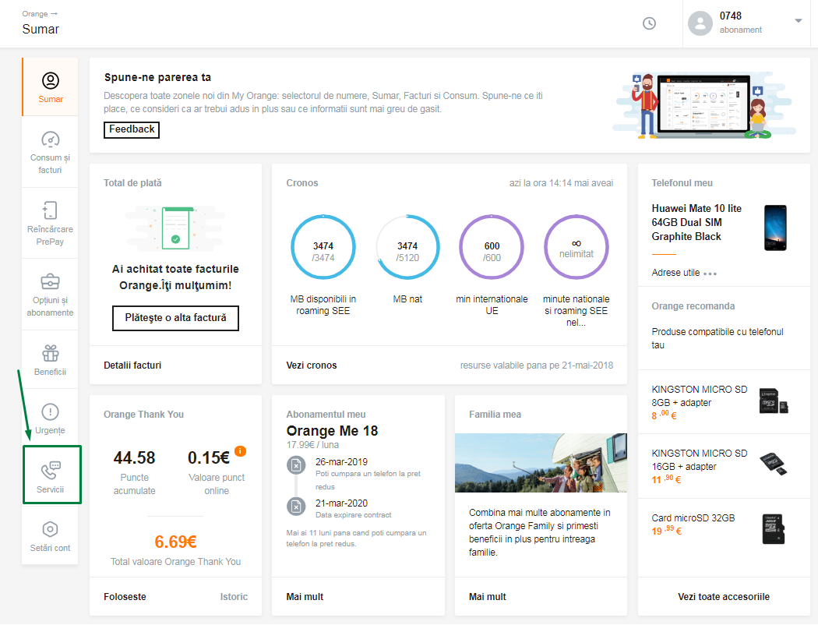Screen dimensions: 818x625
Task: Click the Sumar page title
Action: pyautogui.click(x=41, y=29)
